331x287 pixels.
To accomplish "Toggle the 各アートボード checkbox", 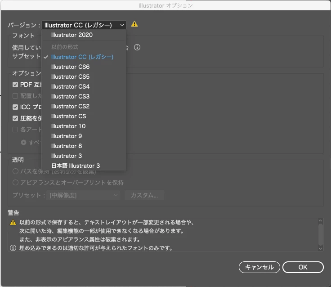I will click(x=15, y=130).
